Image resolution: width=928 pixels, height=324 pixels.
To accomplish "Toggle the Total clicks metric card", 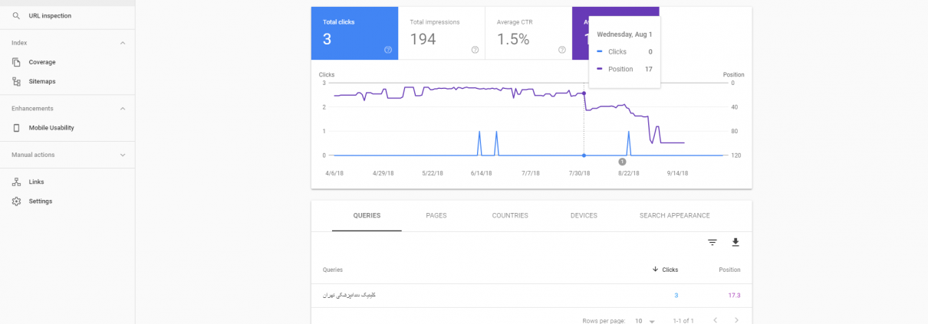I will (354, 33).
